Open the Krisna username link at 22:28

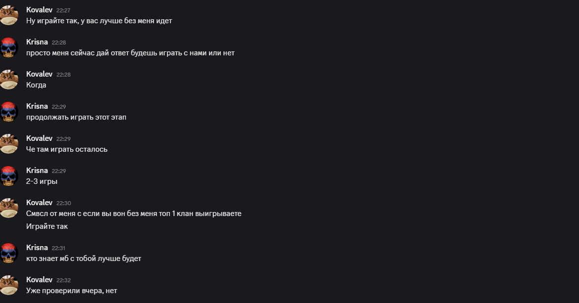point(37,42)
